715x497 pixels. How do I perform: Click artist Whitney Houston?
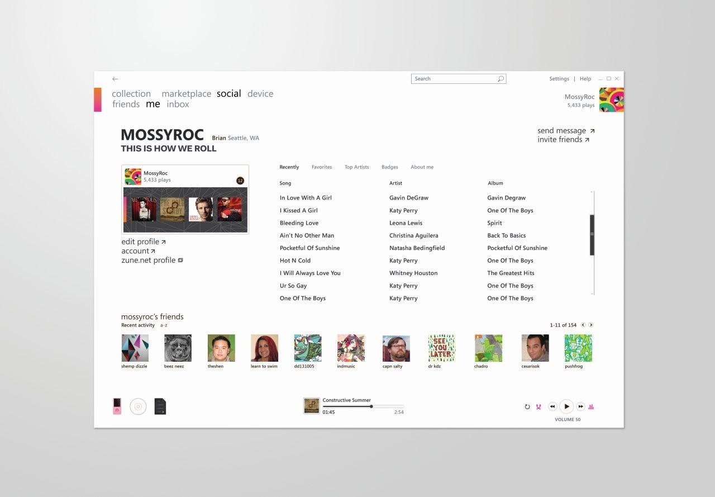[x=413, y=273]
